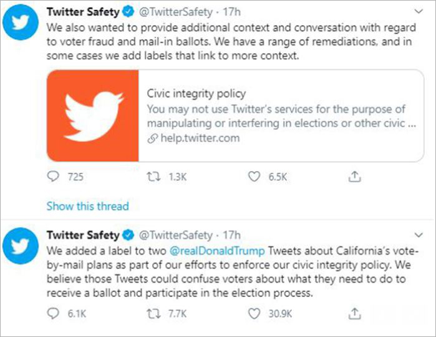This screenshot has width=436, height=337.
Task: Open the Civic integrity policy link card
Action: click(235, 115)
